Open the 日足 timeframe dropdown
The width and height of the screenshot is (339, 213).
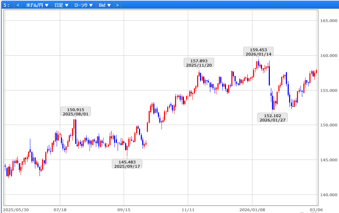[61, 5]
